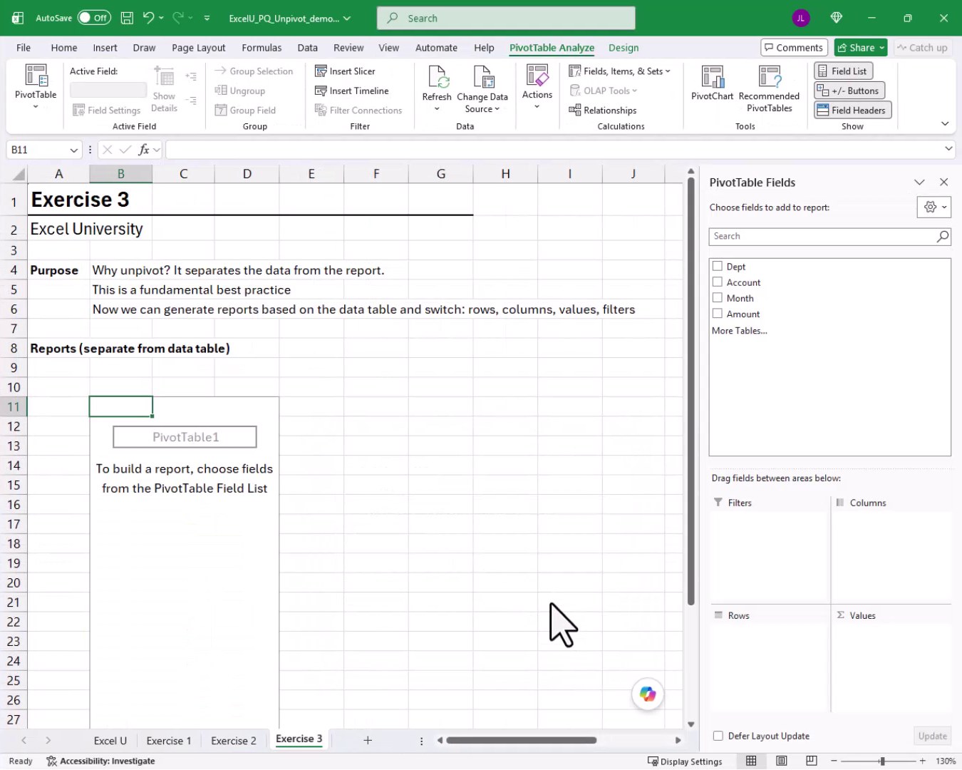Open task pane options chevron
The height and width of the screenshot is (770, 962).
click(919, 183)
